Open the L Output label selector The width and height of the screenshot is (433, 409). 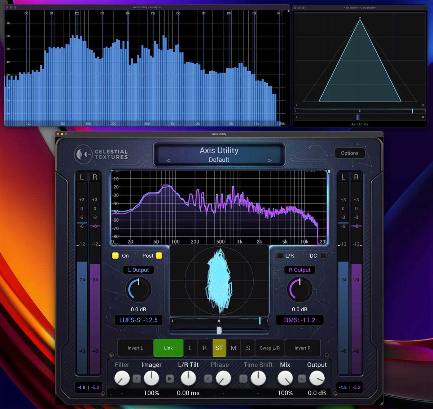(139, 270)
